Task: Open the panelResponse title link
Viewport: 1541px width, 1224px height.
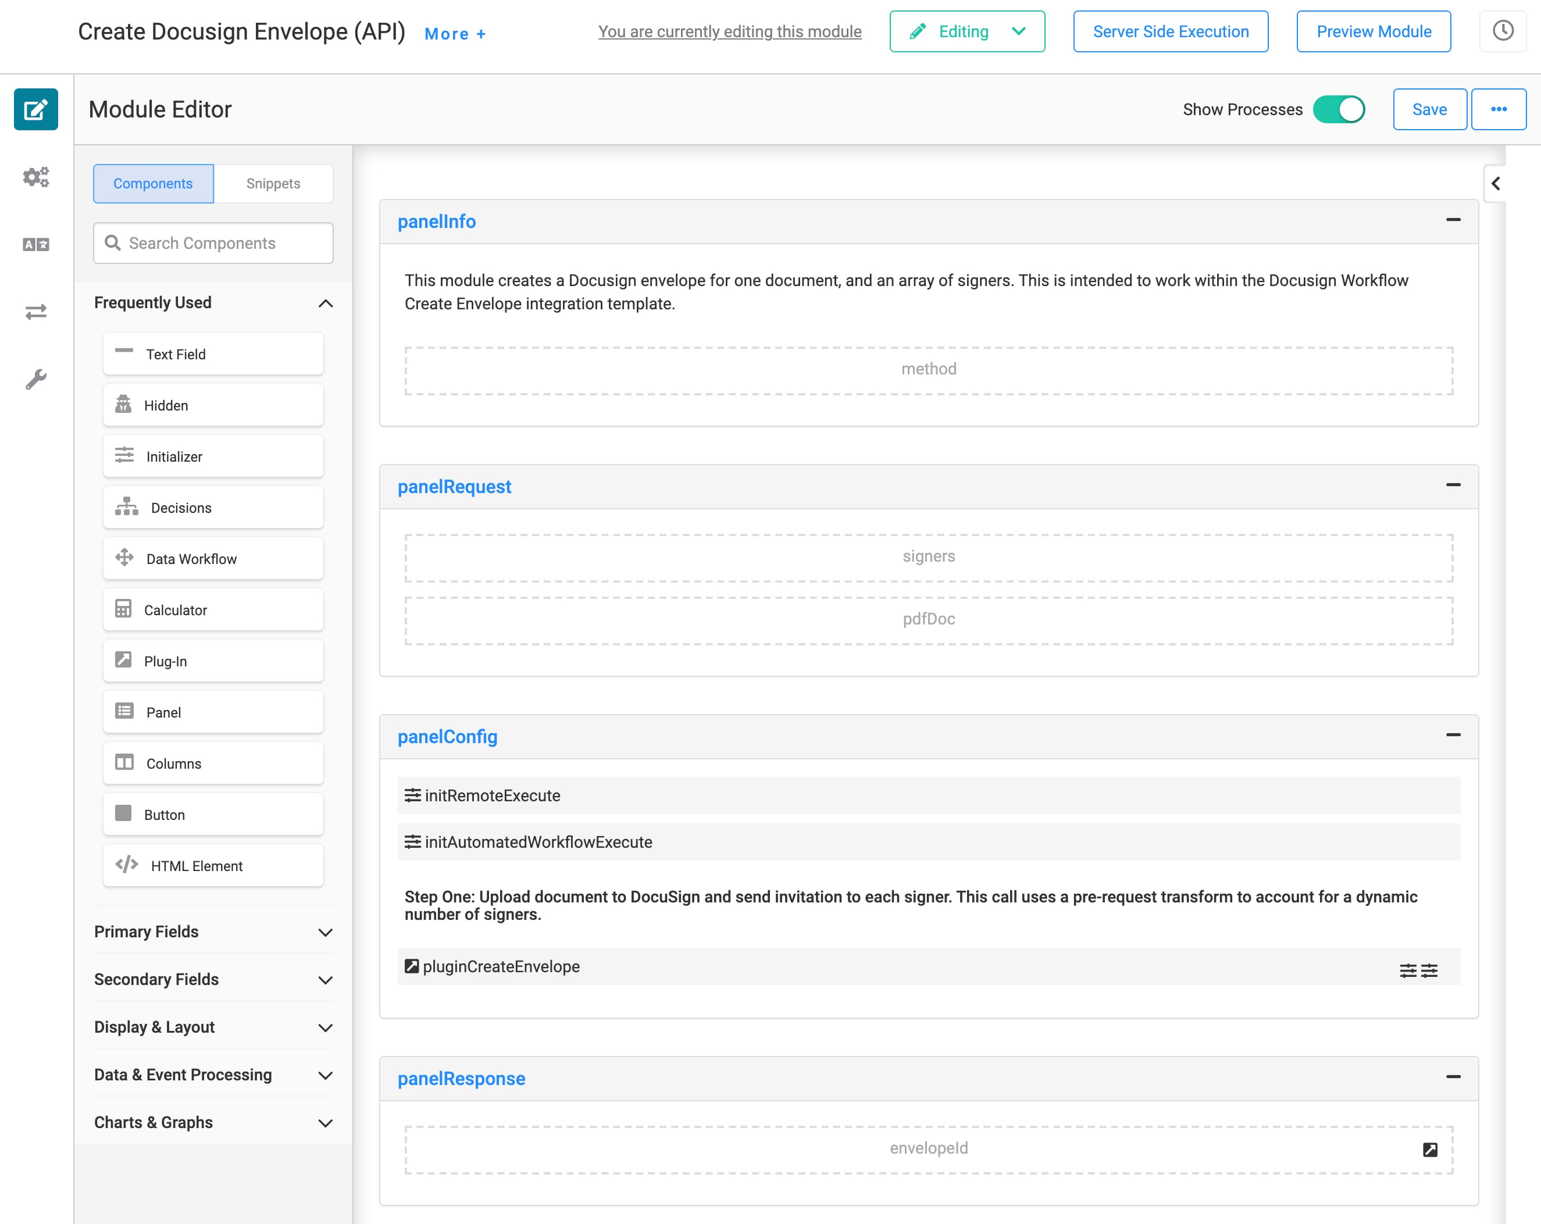Action: pos(461,1079)
